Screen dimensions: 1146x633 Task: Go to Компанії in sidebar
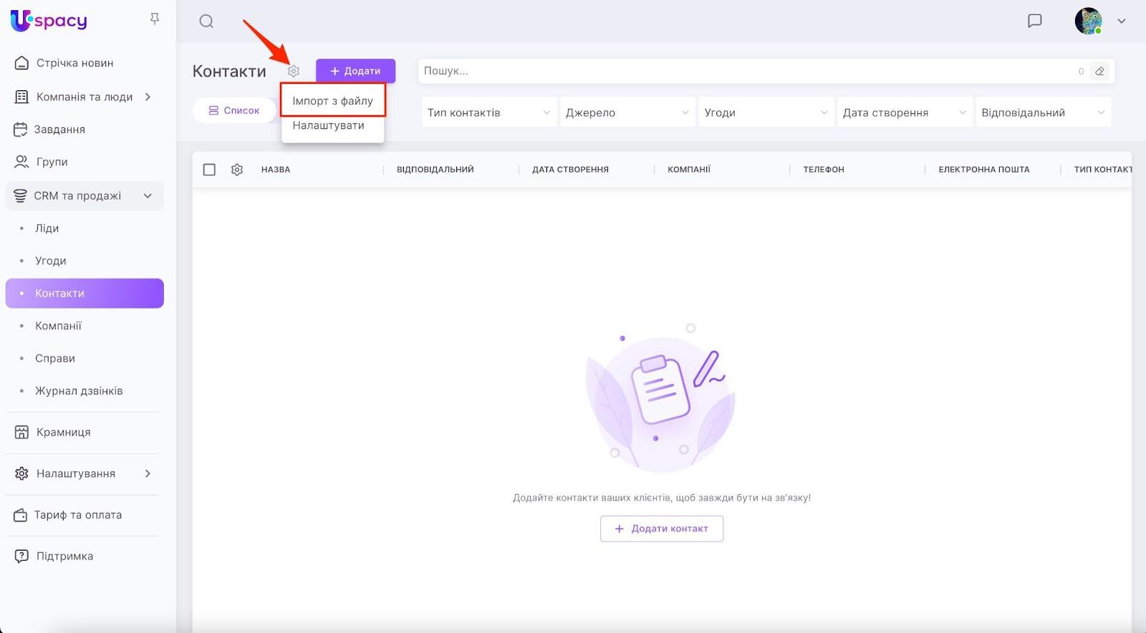[x=59, y=326]
